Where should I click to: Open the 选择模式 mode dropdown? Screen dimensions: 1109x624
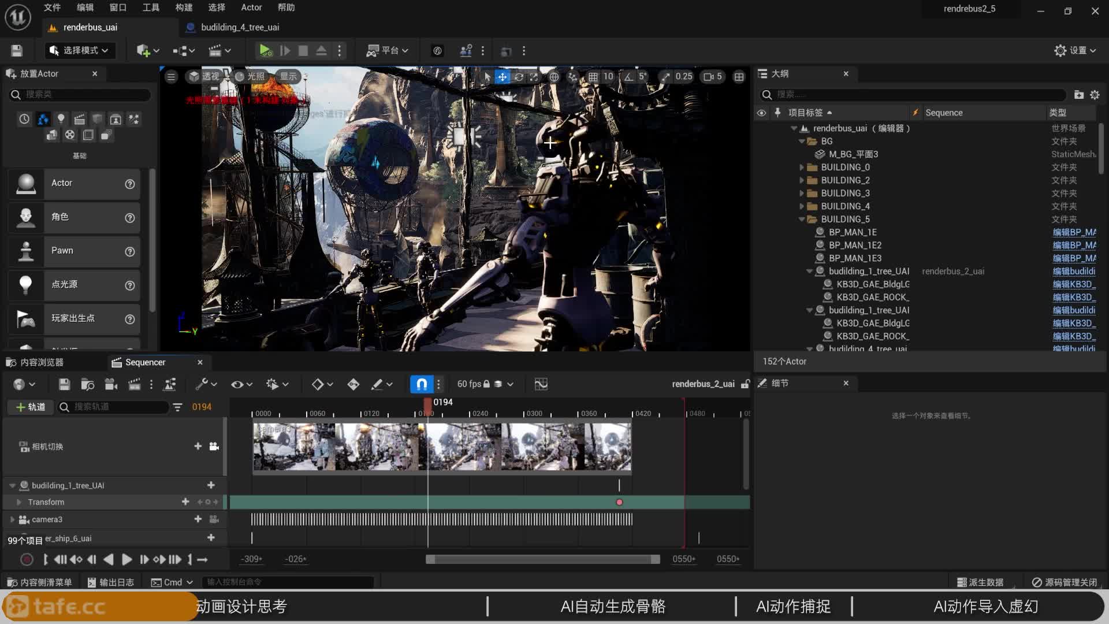coord(80,51)
